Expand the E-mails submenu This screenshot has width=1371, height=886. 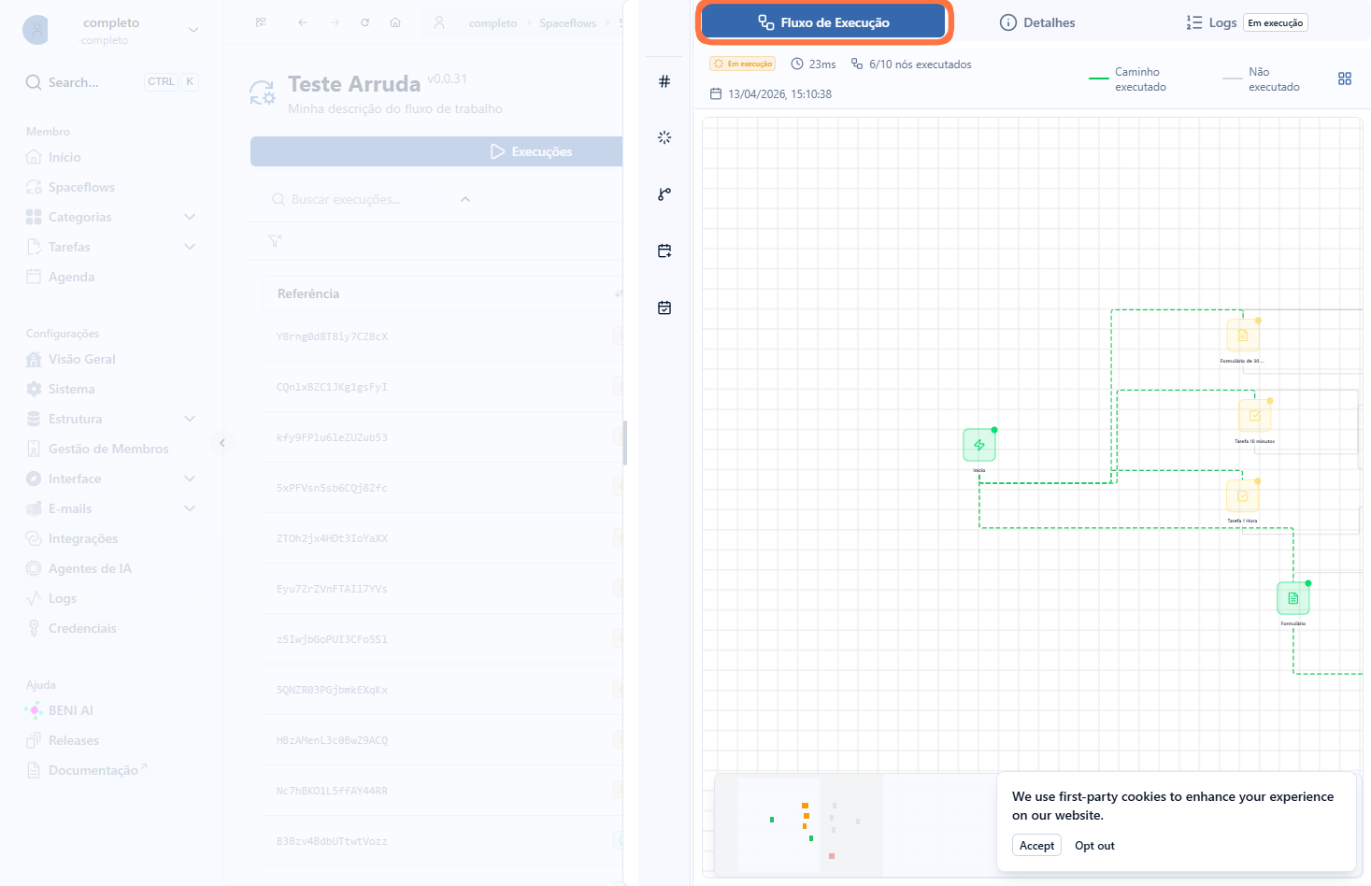pos(190,508)
